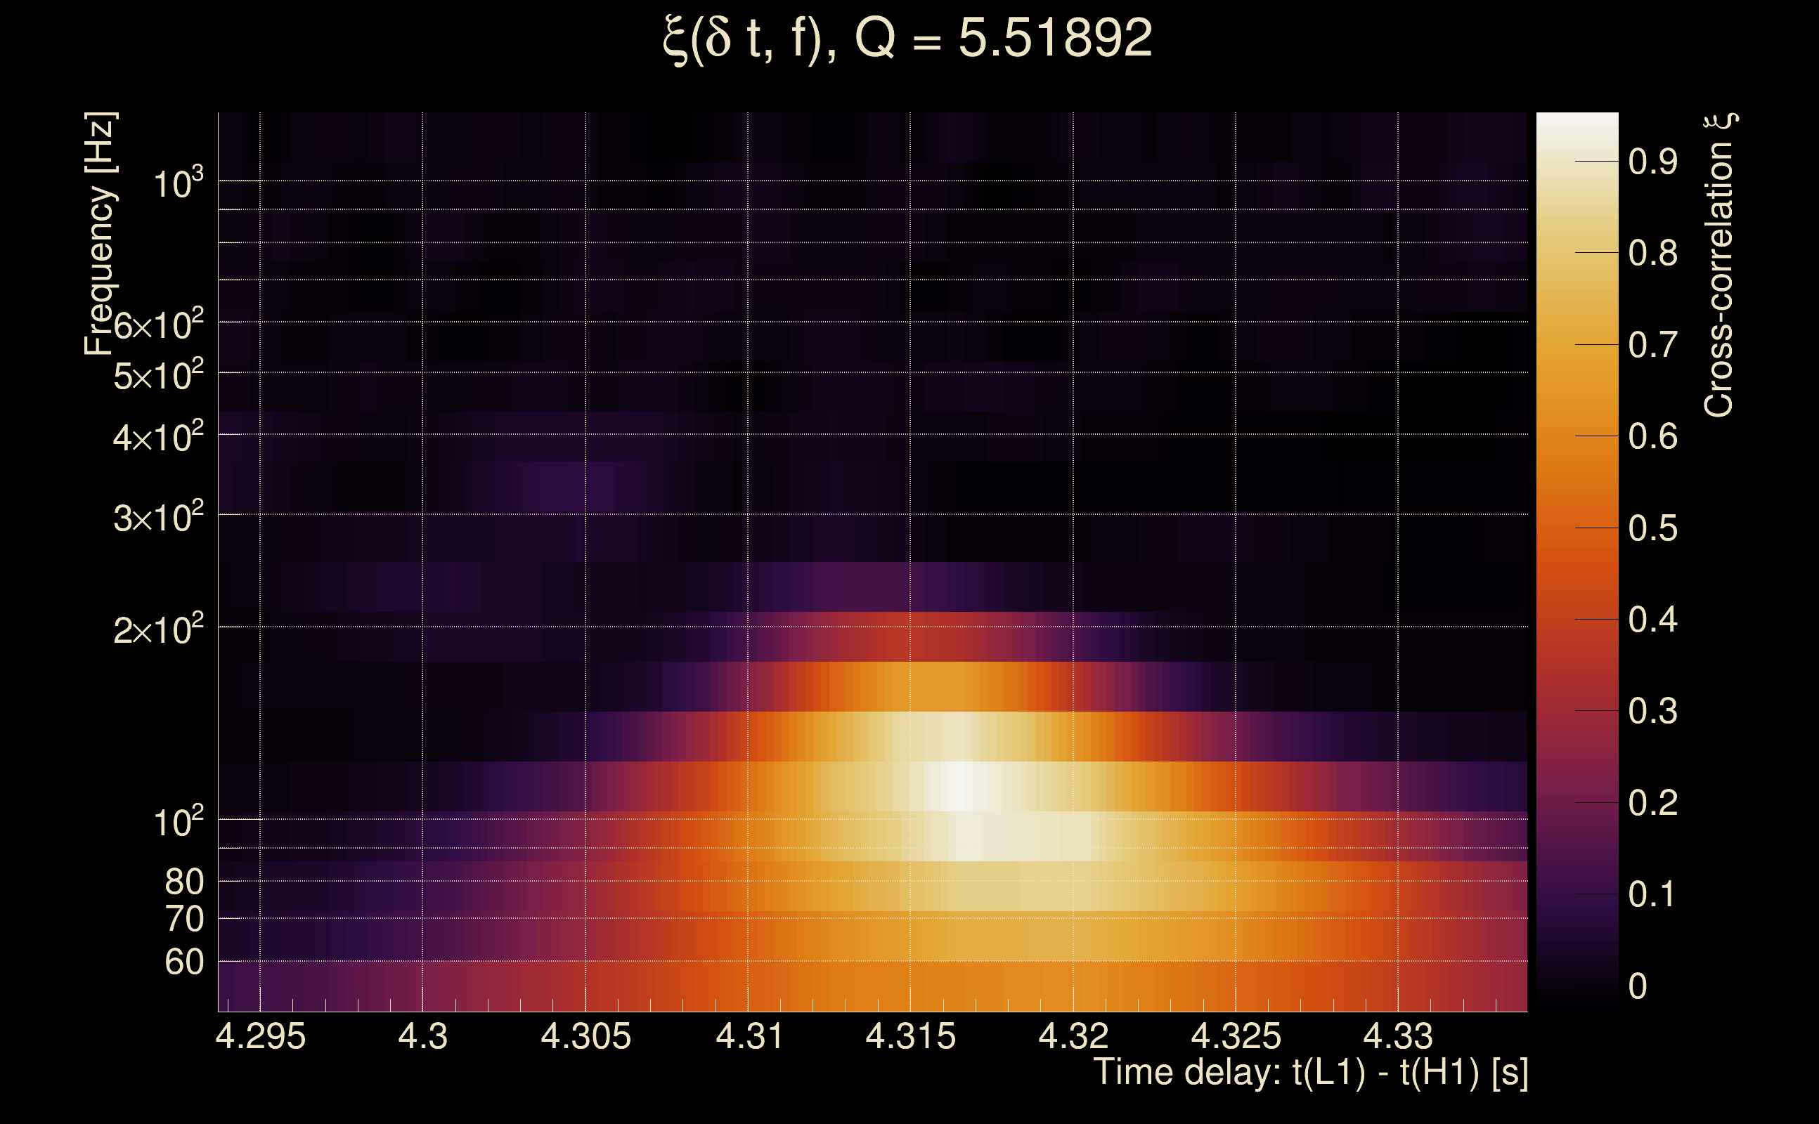Click the brightest peak of the heatmap

point(961,787)
